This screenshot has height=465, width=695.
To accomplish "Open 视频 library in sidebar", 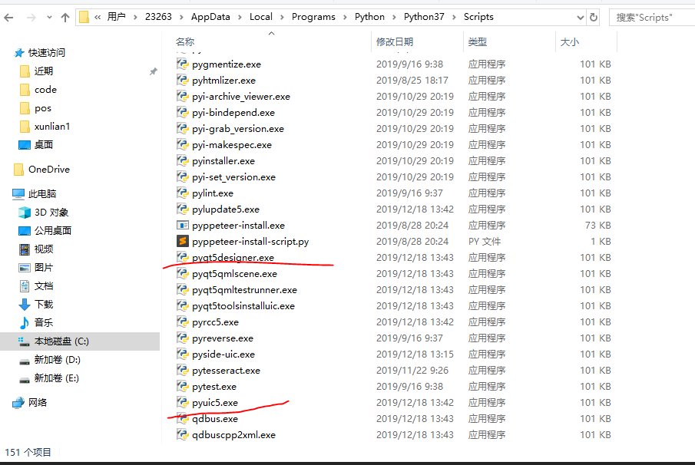I will tap(44, 249).
